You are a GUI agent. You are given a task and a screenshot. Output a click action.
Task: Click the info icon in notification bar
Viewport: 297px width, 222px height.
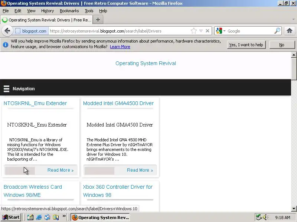6,44
